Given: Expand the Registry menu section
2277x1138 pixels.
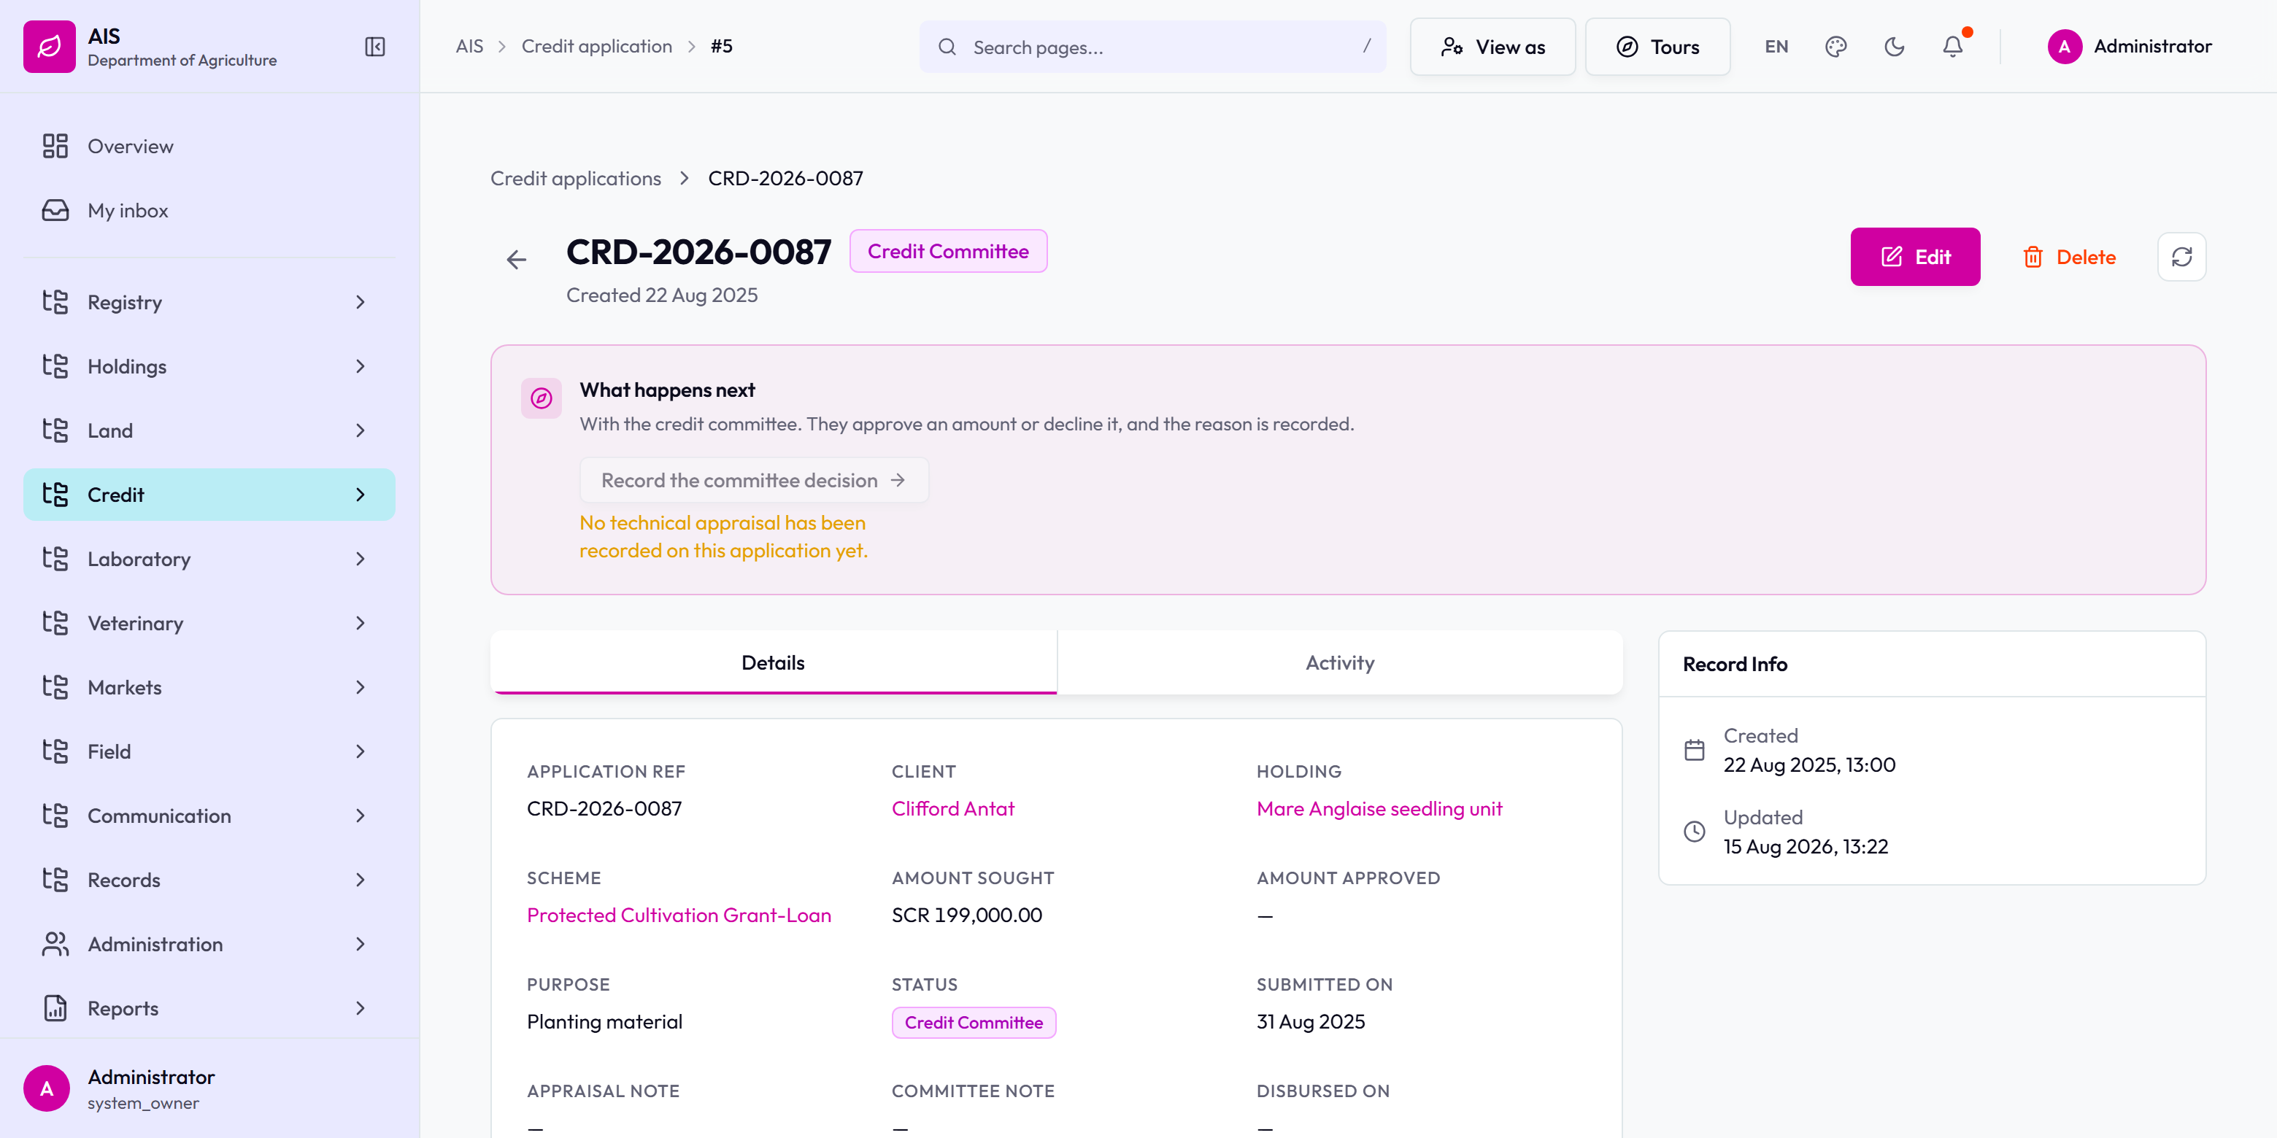Looking at the screenshot, I should point(209,302).
